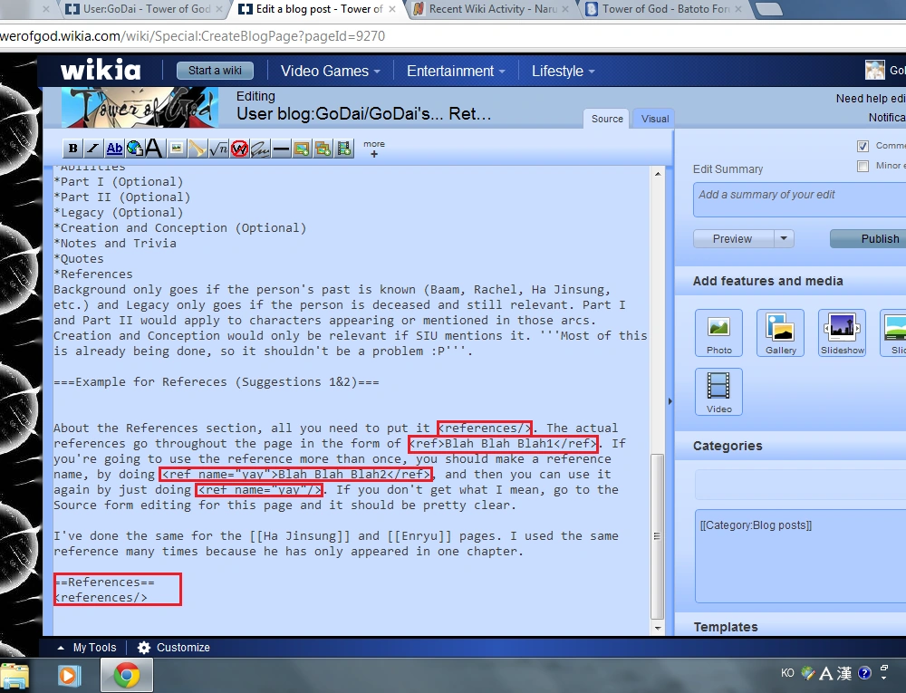Viewport: 906px width, 693px height.
Task: Click language bar options down arrow
Action: tap(883, 677)
